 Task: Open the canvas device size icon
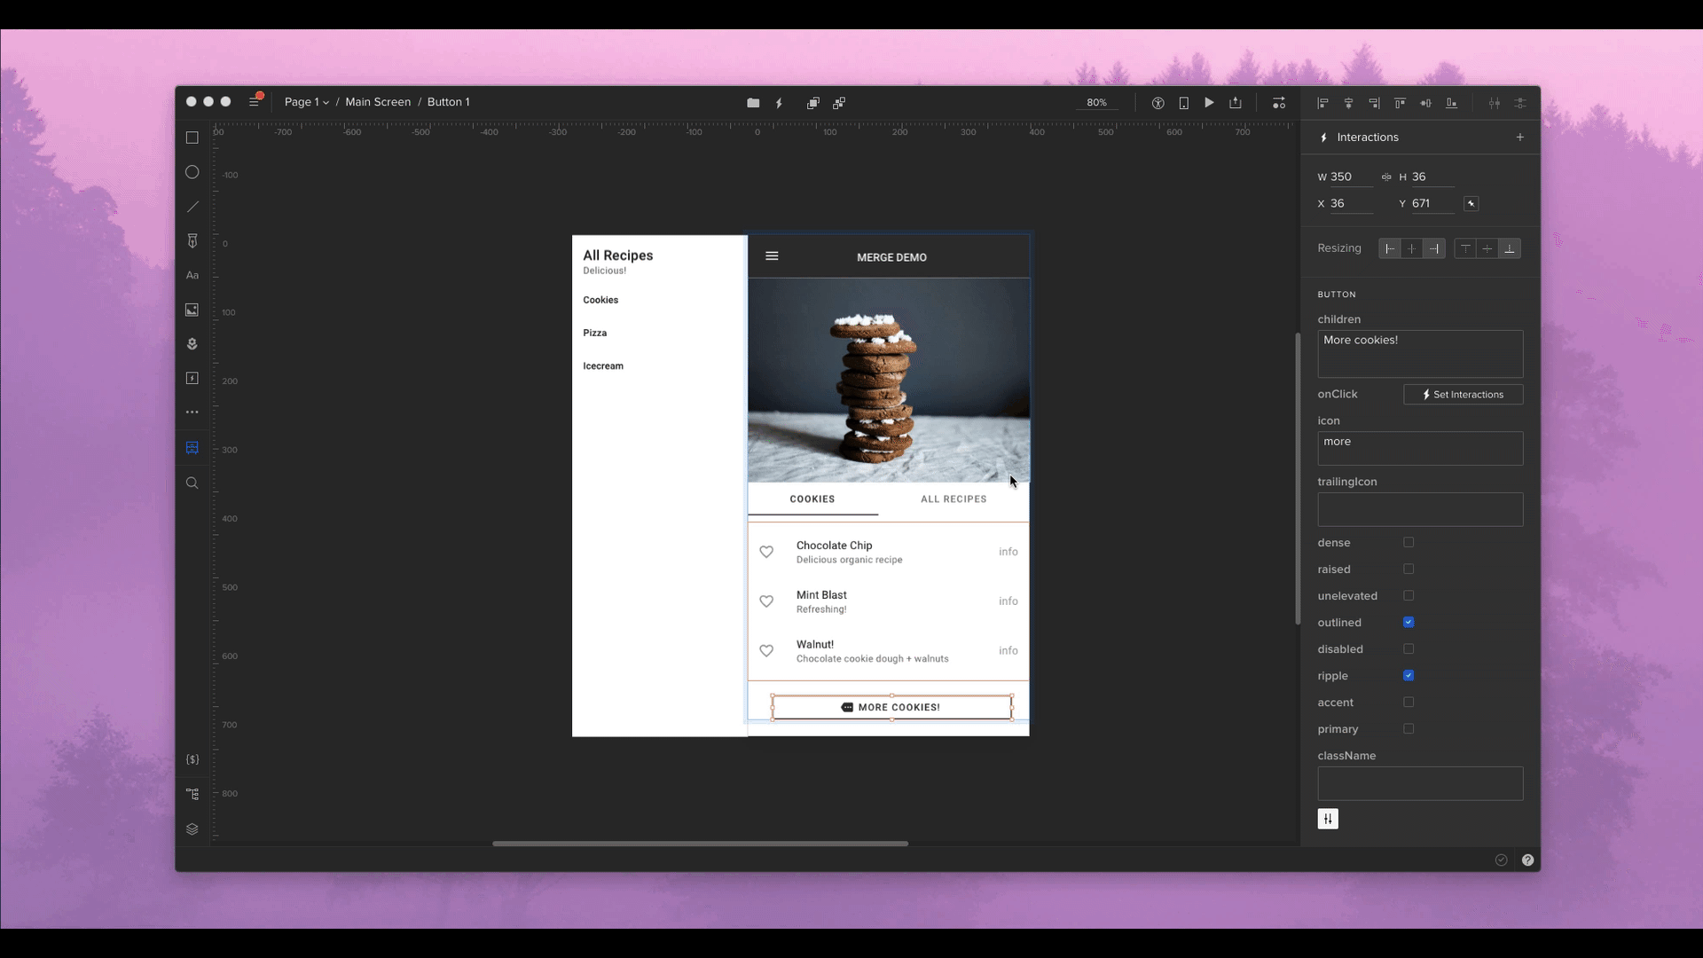pos(1183,103)
